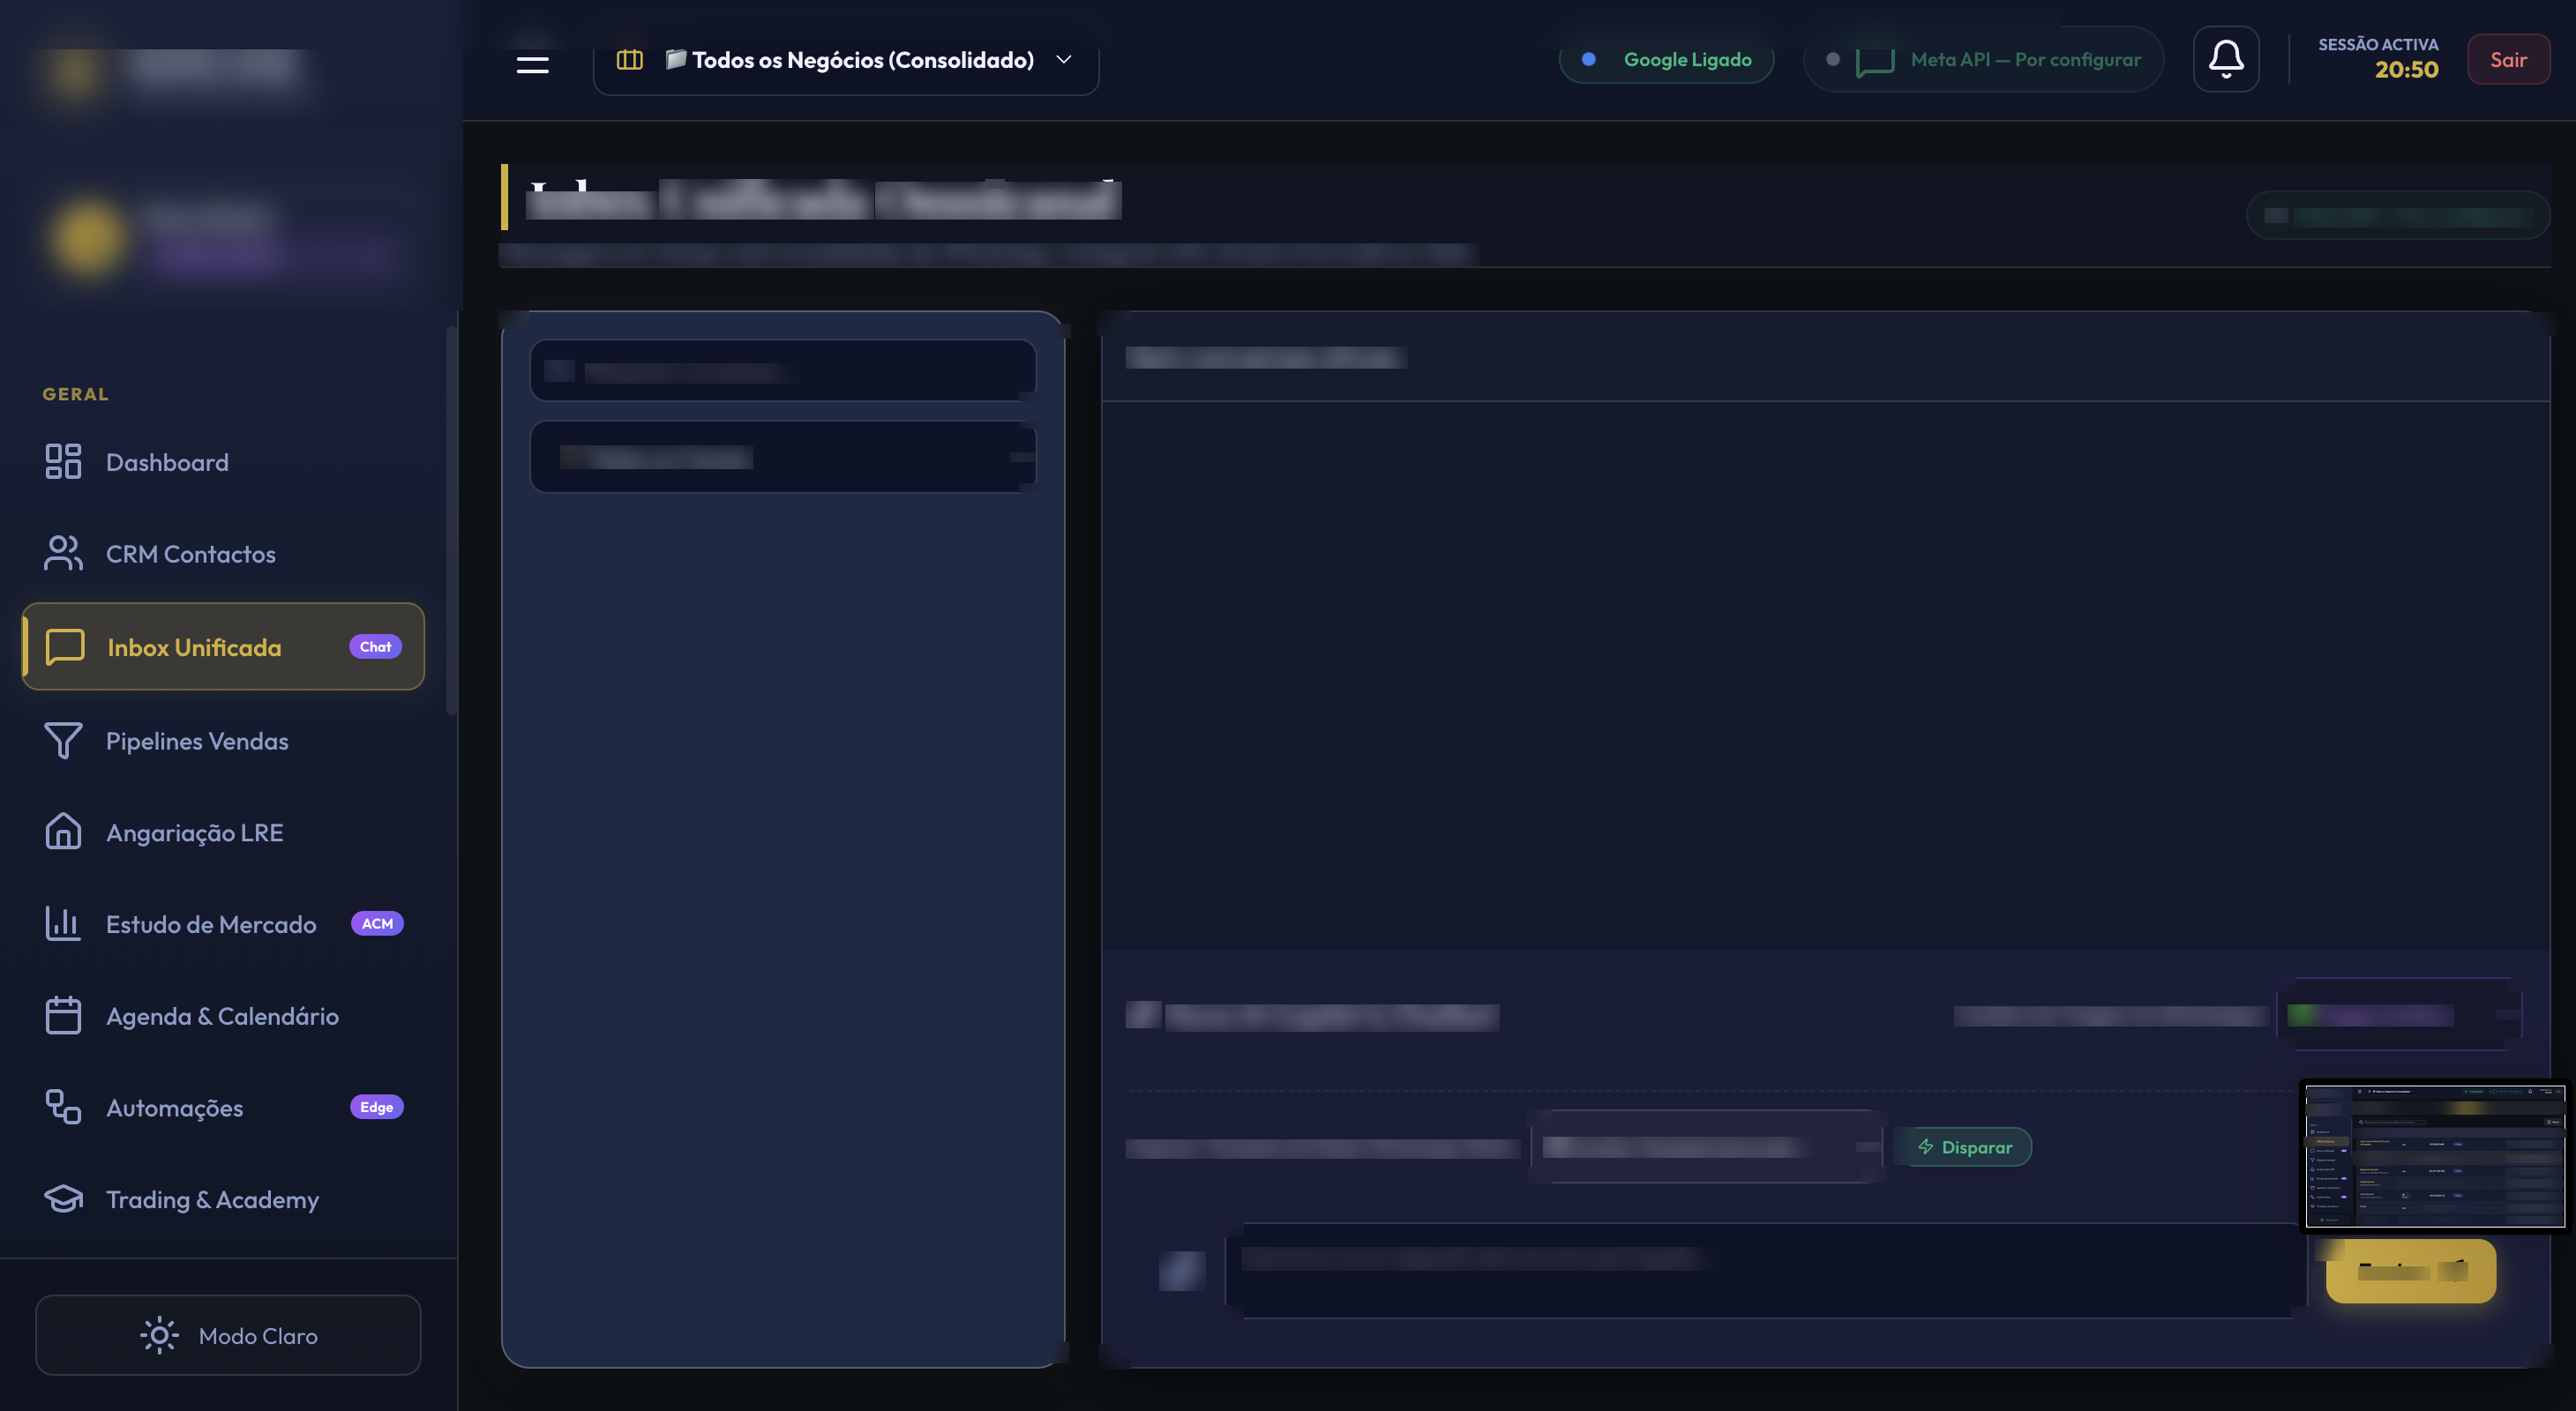Open Pipelines Vendas
This screenshot has width=2576, height=1411.
[224, 742]
